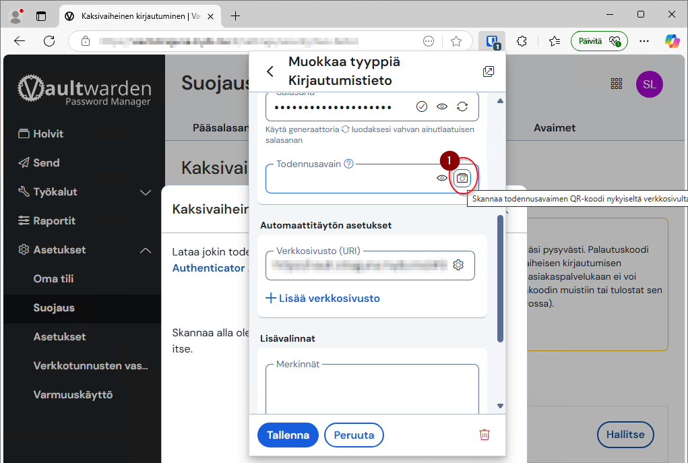Viewport: 688px width, 463px height.
Task: Expand Työkalut sidebar section
Action: (x=146, y=192)
